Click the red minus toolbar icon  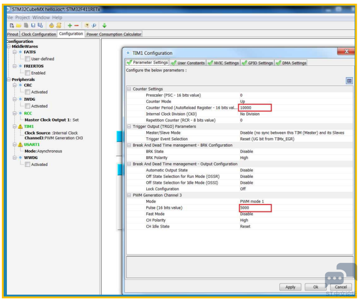(77, 26)
